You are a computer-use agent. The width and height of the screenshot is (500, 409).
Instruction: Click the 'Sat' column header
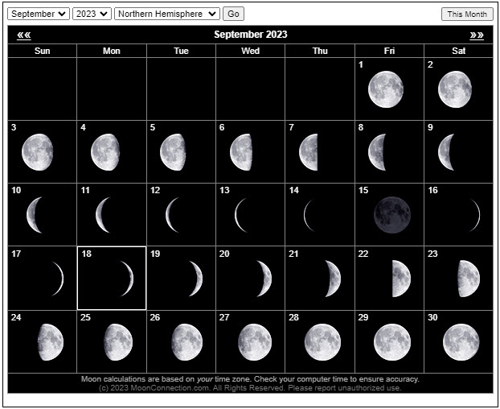458,51
